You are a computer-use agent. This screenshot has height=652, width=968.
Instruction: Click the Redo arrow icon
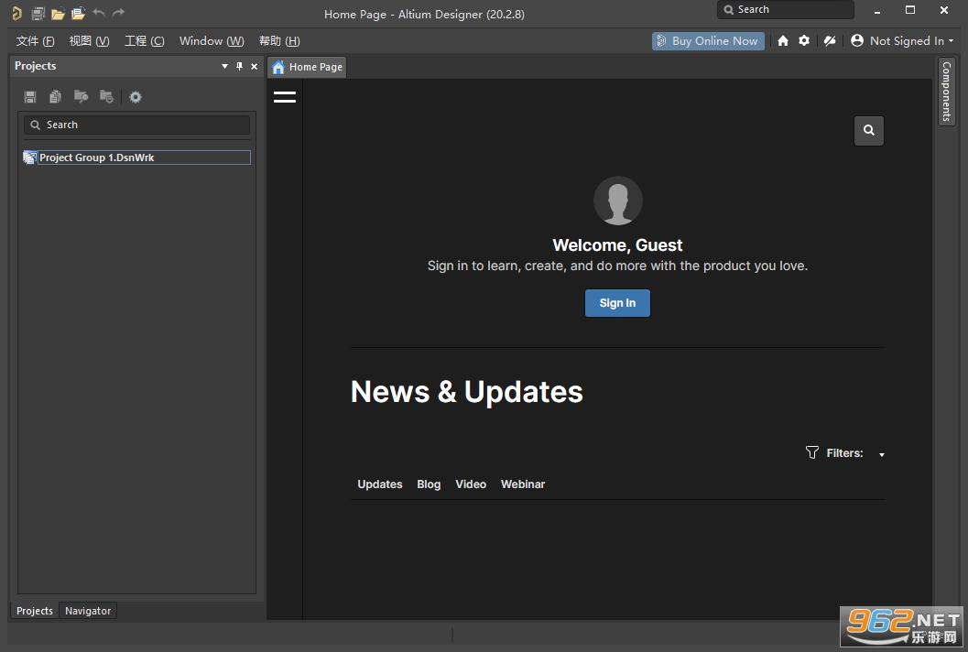(x=118, y=12)
